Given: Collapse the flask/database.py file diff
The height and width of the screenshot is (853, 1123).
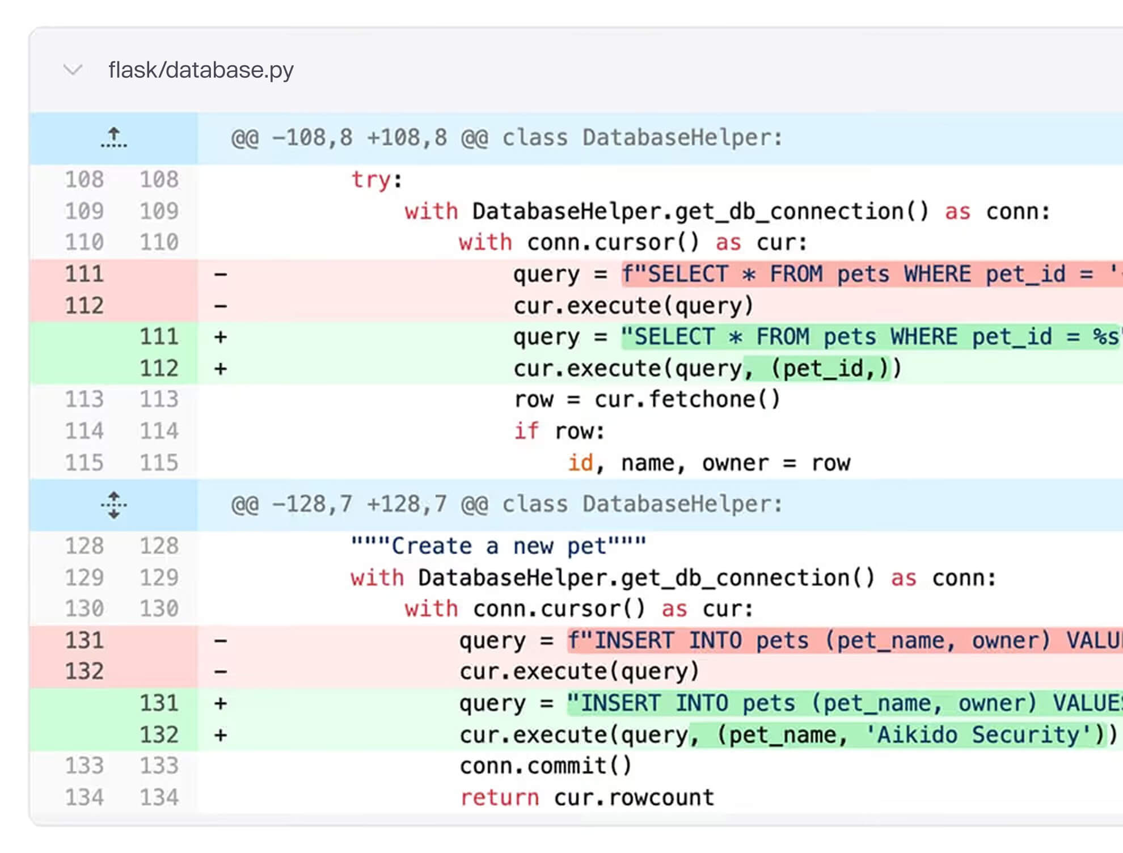Looking at the screenshot, I should [x=73, y=70].
